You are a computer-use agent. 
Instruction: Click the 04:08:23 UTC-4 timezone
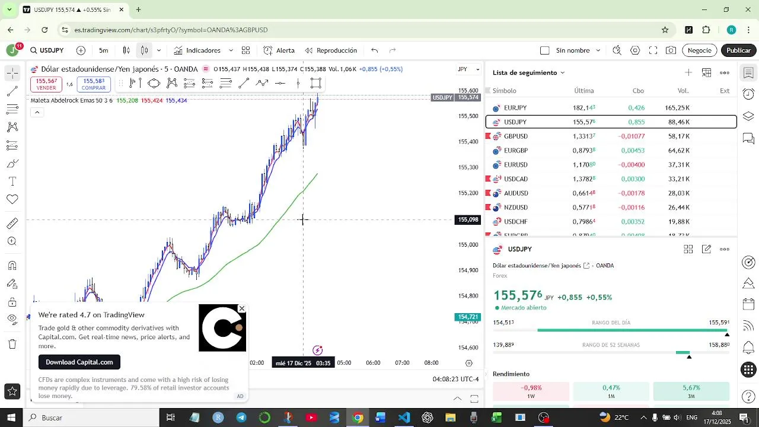(x=455, y=379)
